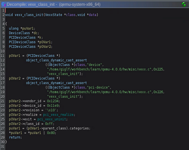Open the pci_vexx_uninit function reference

[x=52, y=119]
